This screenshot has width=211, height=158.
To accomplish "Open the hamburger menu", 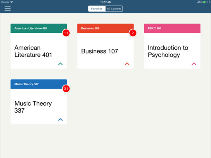I will [8, 8].
